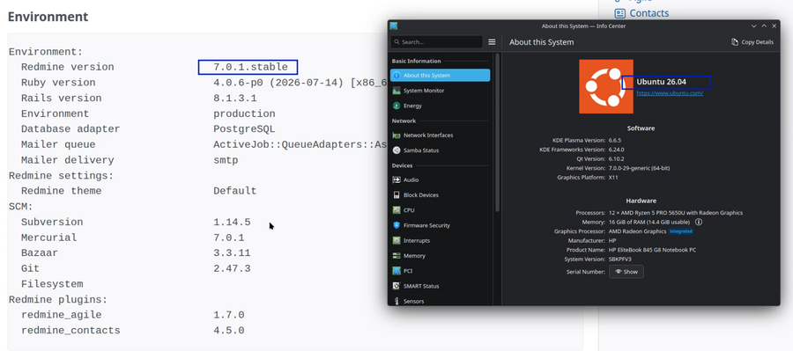This screenshot has height=351, width=793.
Task: Click the Info Center search field
Action: pyautogui.click(x=436, y=42)
